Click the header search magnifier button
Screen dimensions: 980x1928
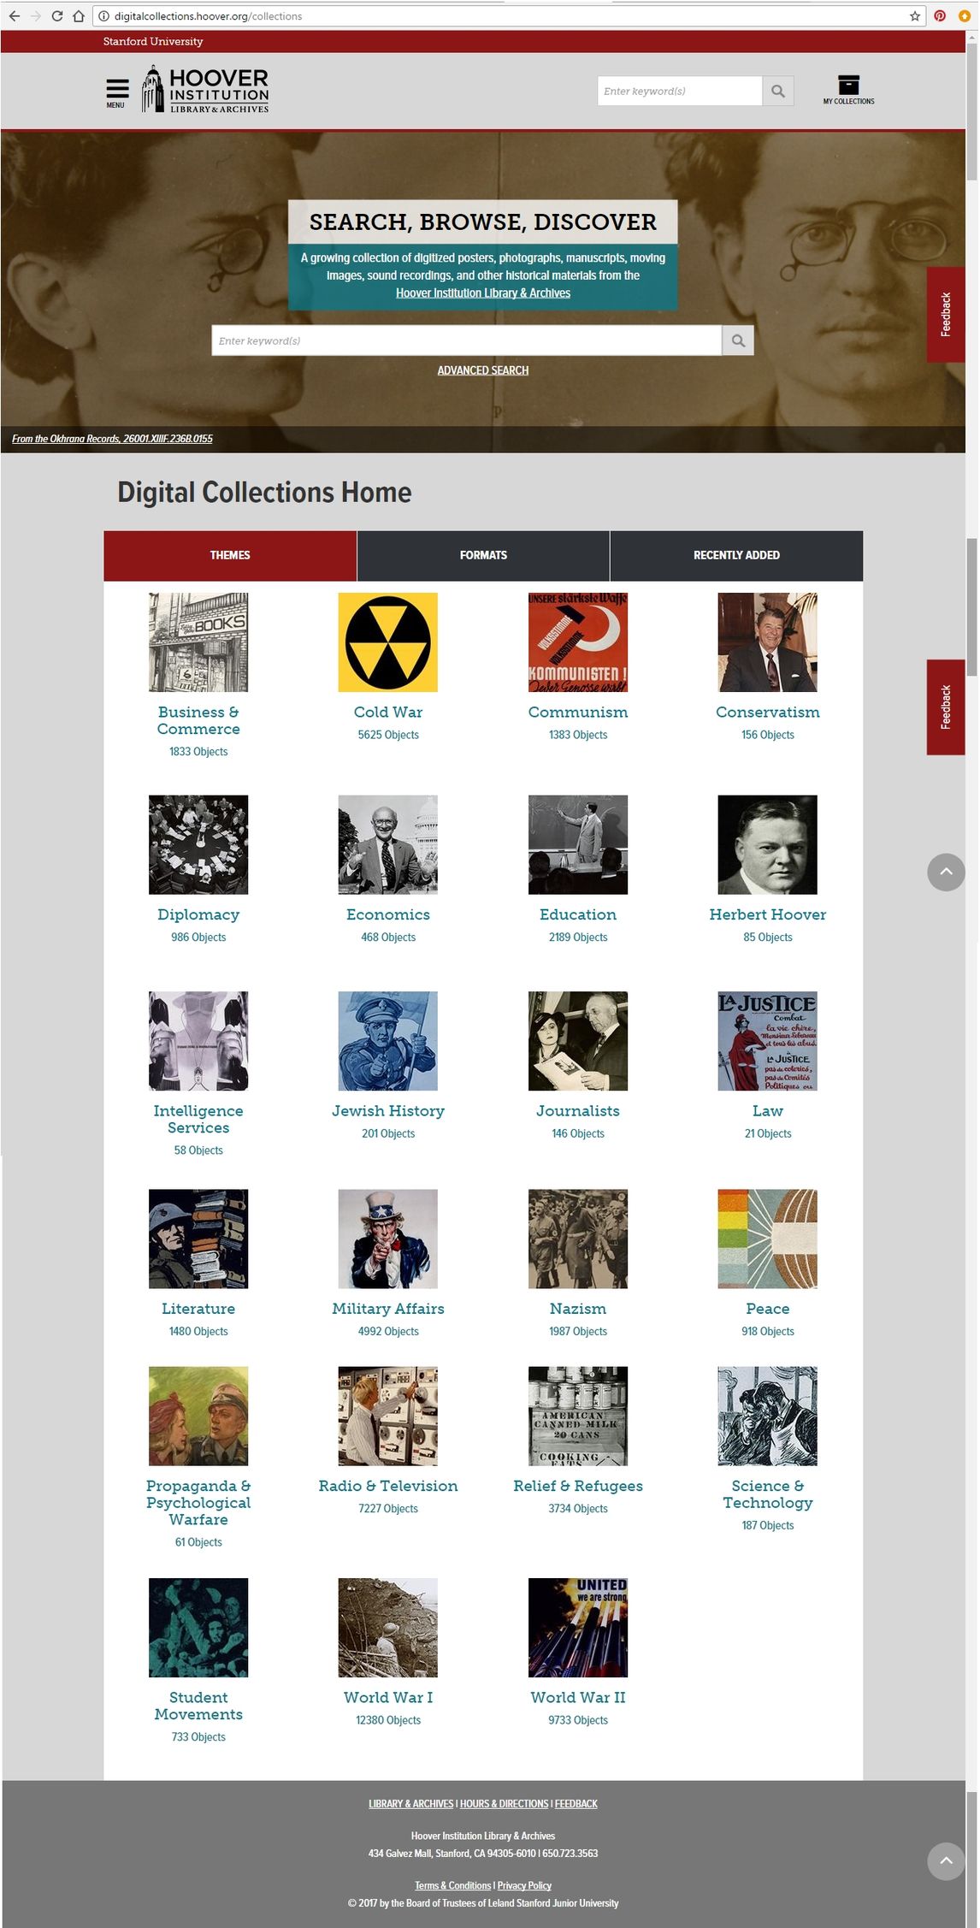coord(778,91)
